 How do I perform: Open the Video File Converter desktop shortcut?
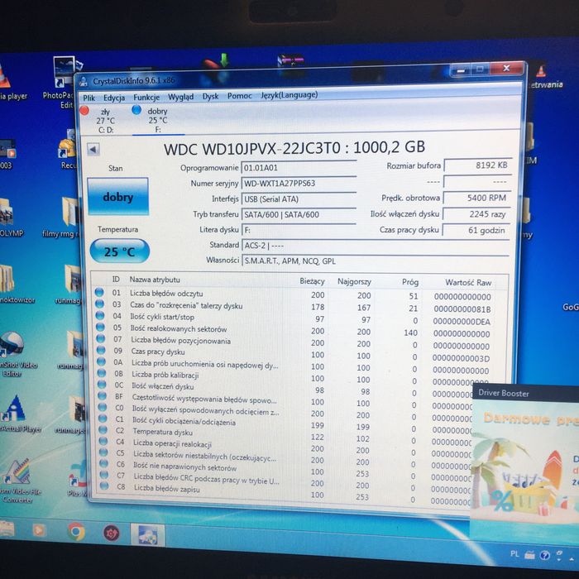tap(19, 481)
